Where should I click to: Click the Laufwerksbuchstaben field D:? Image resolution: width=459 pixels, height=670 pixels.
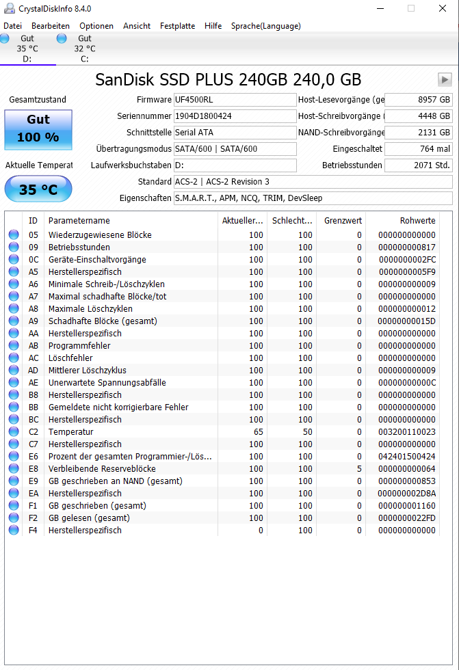coord(235,165)
